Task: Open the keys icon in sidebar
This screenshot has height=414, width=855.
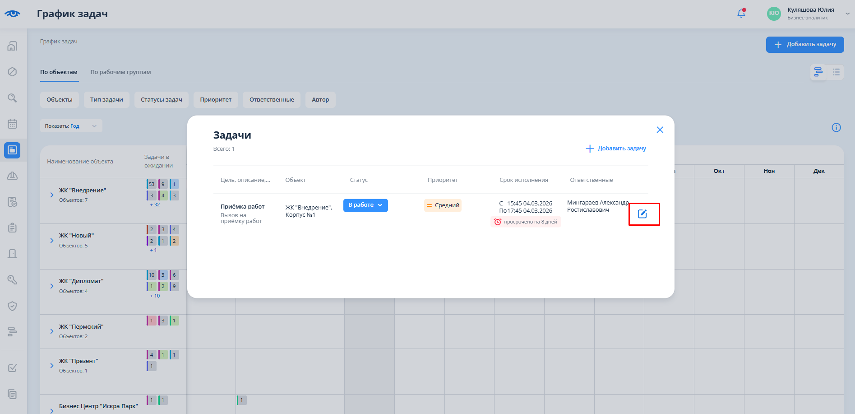Action: point(13,280)
